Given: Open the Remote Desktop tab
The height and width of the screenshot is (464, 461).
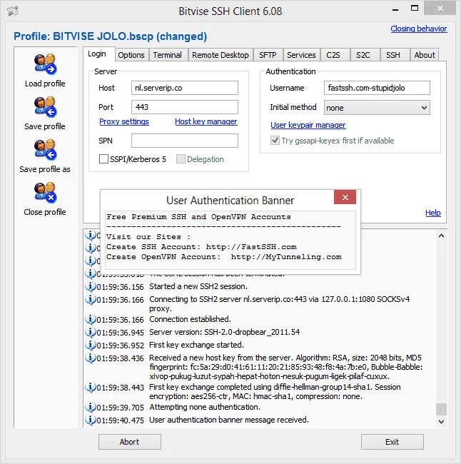Looking at the screenshot, I should coord(221,55).
